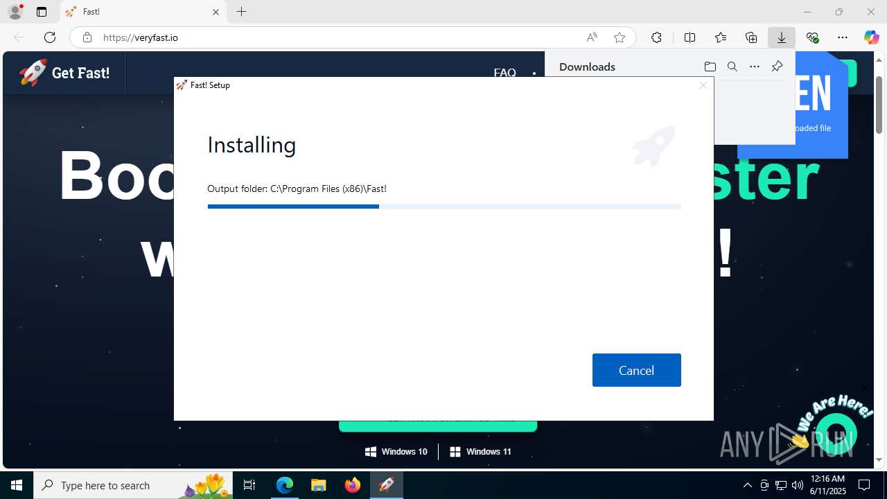Viewport: 887px width, 499px height.
Task: Launch Firefox from taskbar
Action: pos(353,485)
